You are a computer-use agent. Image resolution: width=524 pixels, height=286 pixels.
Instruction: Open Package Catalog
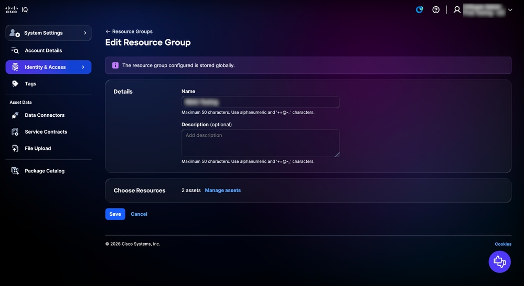point(45,171)
